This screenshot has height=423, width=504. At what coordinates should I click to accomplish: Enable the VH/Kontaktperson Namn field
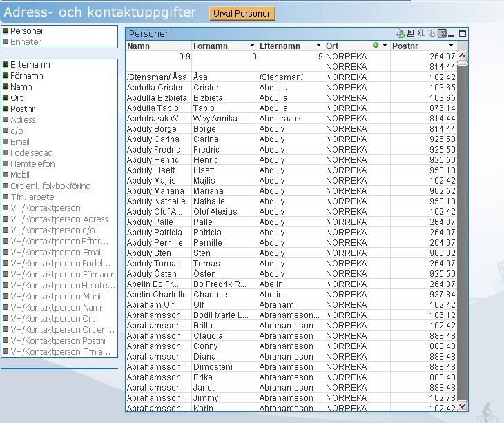coord(54,307)
